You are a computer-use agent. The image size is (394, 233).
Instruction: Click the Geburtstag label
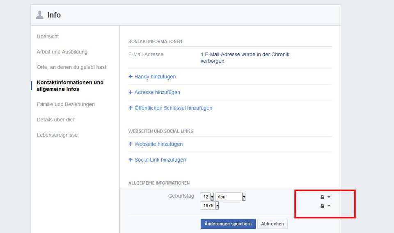point(181,196)
